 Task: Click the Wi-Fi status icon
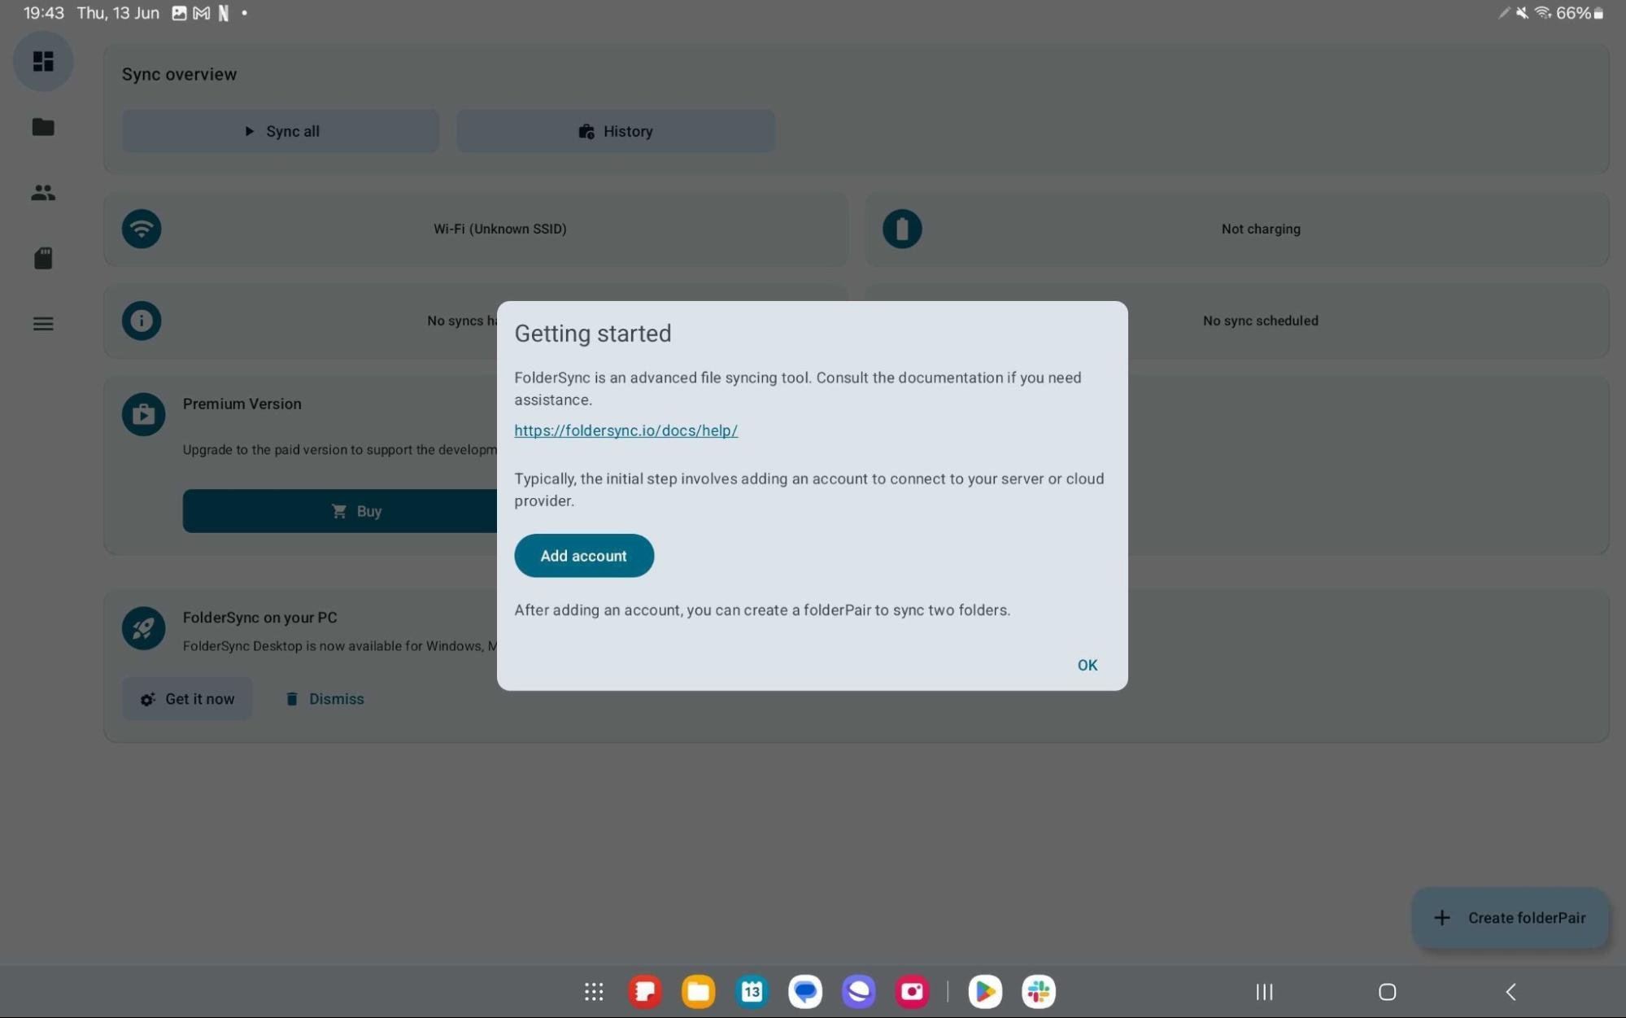pos(142,229)
